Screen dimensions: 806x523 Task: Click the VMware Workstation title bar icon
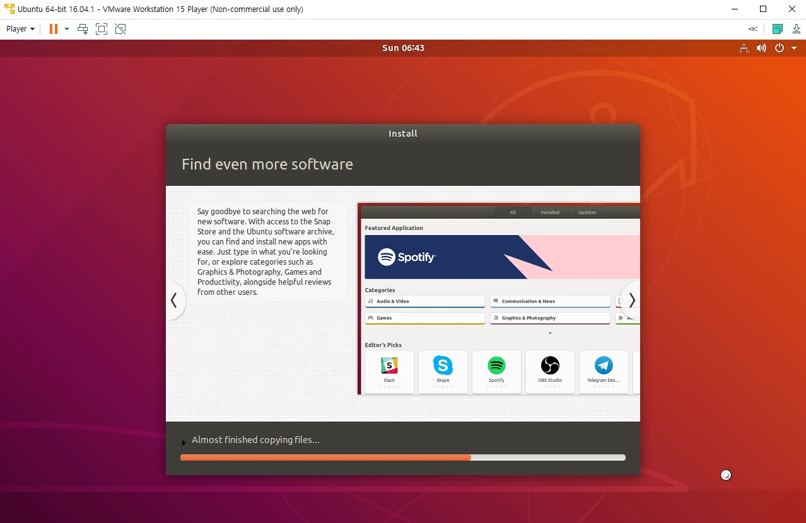9,9
